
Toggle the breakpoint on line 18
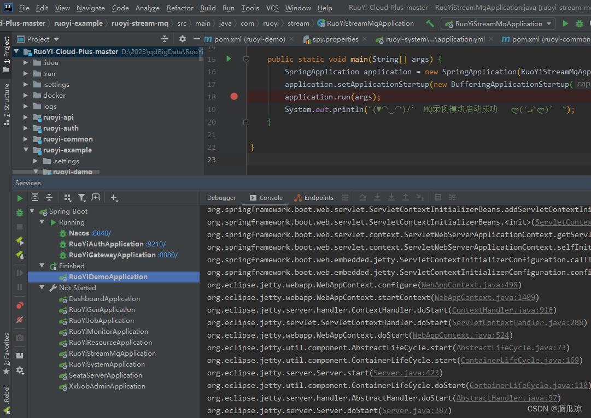coord(234,97)
